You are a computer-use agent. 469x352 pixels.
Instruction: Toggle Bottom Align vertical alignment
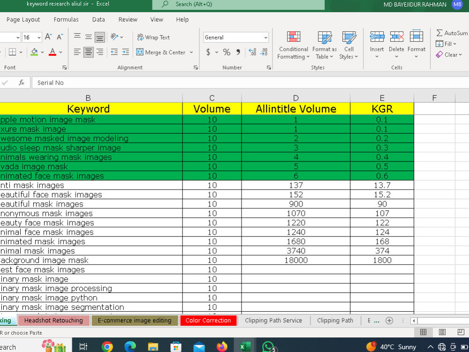point(99,37)
